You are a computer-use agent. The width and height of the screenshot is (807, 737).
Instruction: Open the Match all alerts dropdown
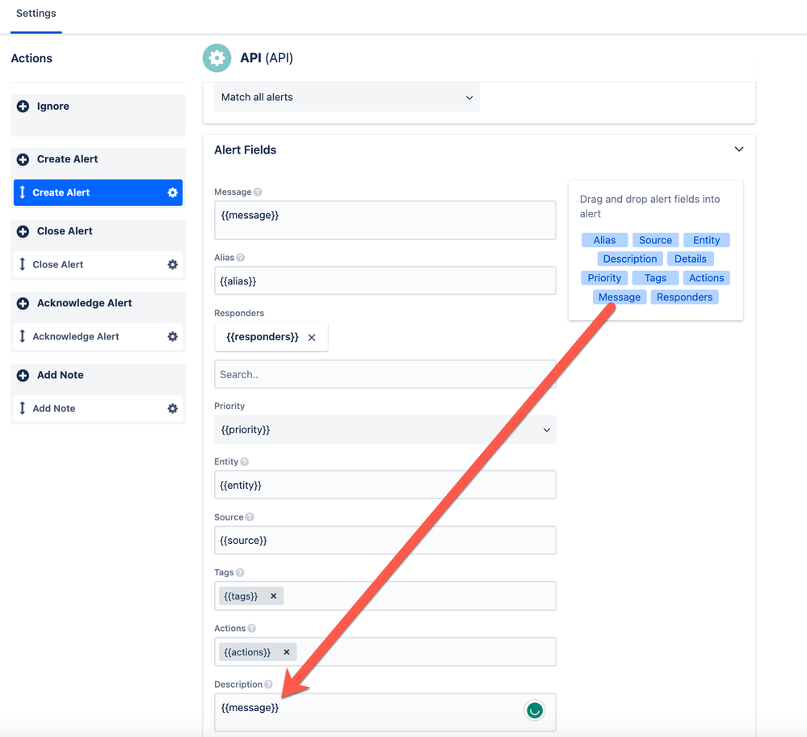click(x=347, y=97)
